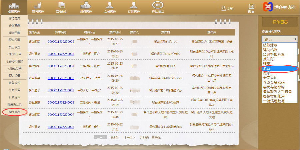The height and width of the screenshot is (150, 300).
Task: Open the 餐馆管理 restaurant management icon
Action: tap(14, 7)
